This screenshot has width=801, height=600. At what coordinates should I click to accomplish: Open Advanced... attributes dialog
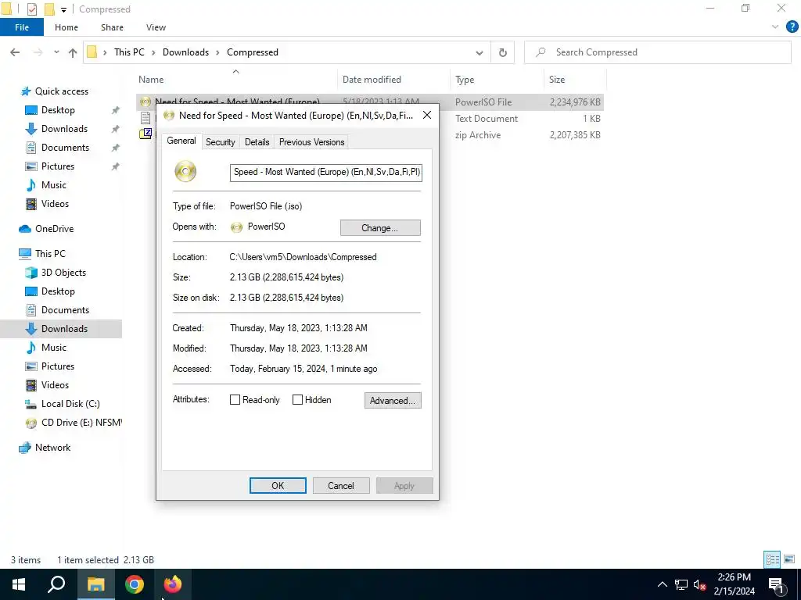click(x=393, y=401)
